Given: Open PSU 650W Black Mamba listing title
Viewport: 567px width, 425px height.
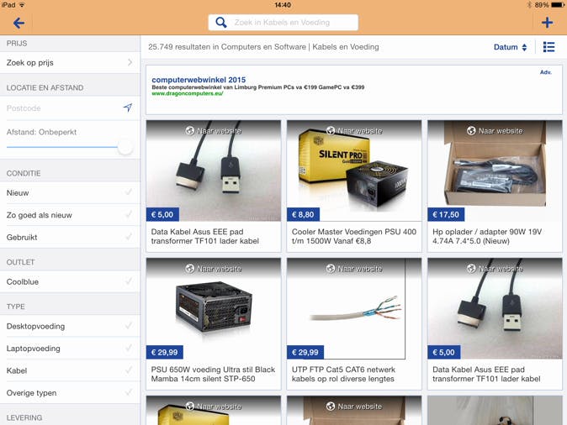Looking at the screenshot, I should point(213,374).
